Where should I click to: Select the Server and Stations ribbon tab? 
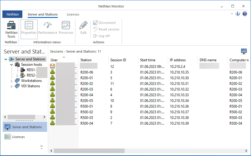point(43,14)
